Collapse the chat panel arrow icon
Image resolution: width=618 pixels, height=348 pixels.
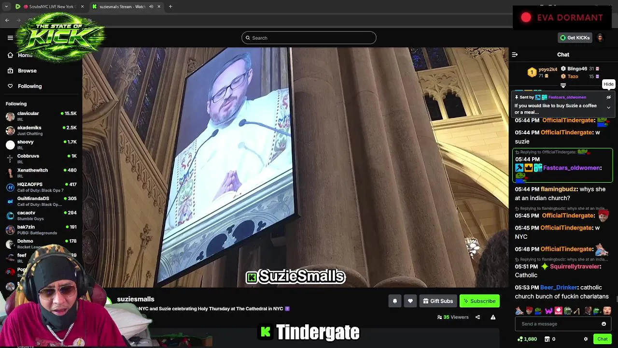coord(515,55)
